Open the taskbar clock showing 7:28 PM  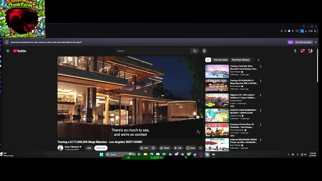point(313,154)
